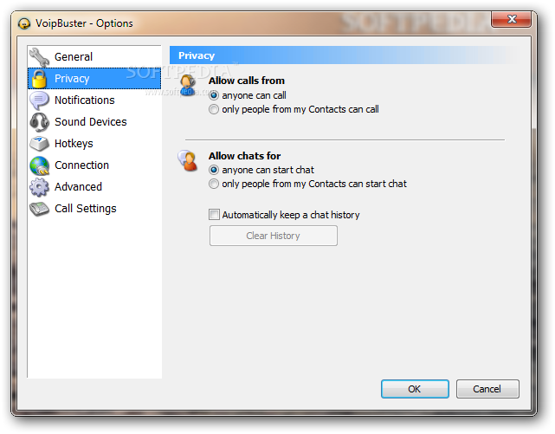Click the 'Allow calls from' heading
This screenshot has width=555, height=434.
click(x=247, y=81)
